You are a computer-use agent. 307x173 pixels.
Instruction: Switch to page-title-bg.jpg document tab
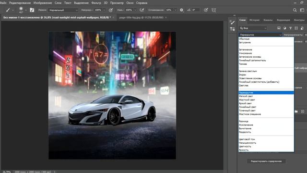click(x=141, y=17)
